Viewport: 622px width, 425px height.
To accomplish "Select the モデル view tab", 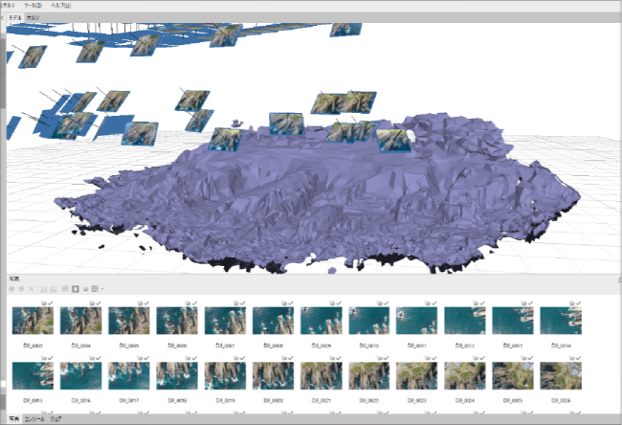I will click(13, 17).
